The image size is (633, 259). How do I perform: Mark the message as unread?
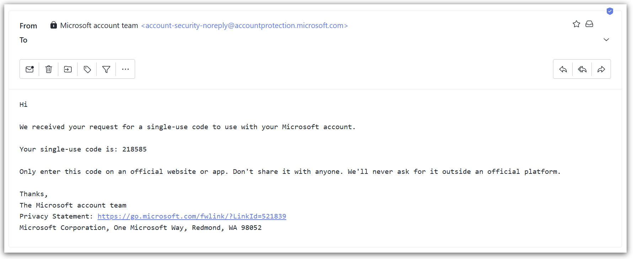click(x=29, y=69)
